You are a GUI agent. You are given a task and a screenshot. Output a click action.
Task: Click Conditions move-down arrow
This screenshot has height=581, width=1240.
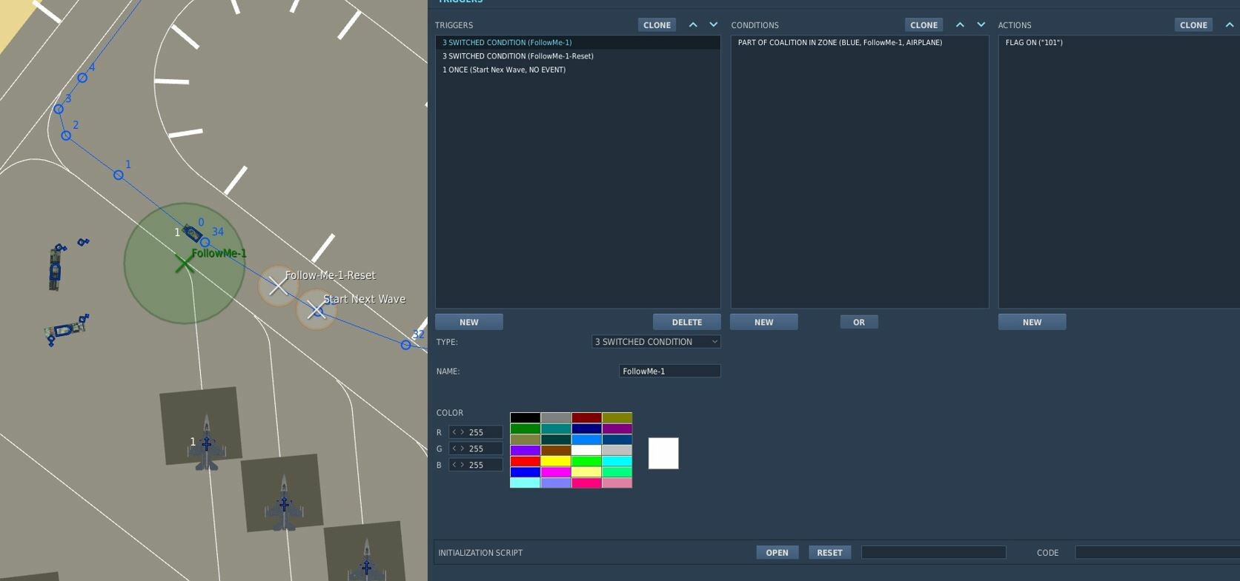(x=981, y=24)
